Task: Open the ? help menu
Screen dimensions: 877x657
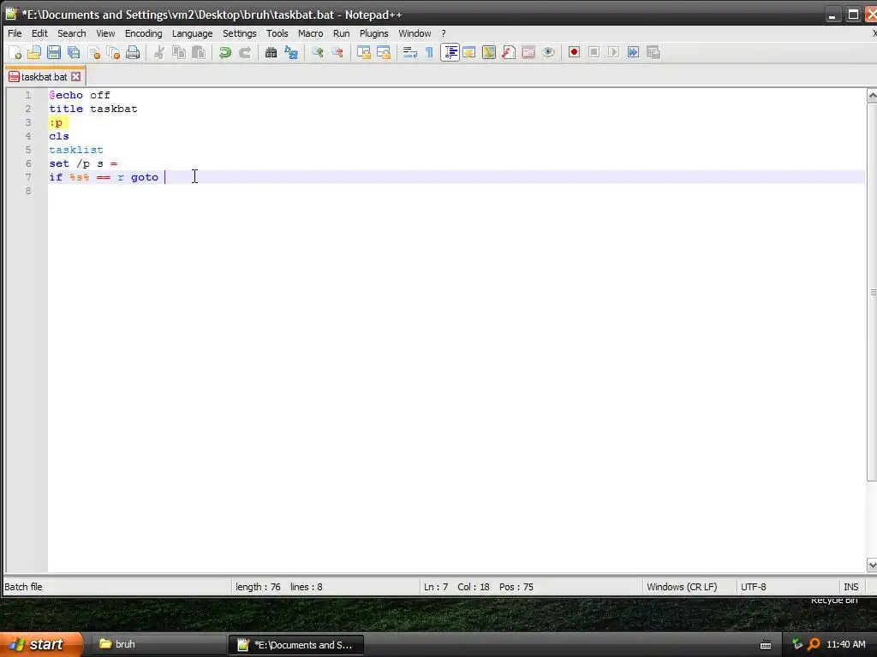Action: pos(444,33)
